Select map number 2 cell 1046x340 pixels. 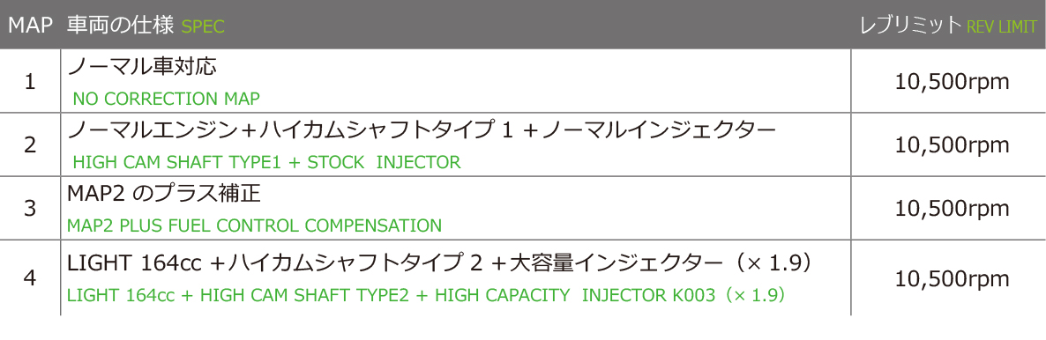[x=29, y=146]
